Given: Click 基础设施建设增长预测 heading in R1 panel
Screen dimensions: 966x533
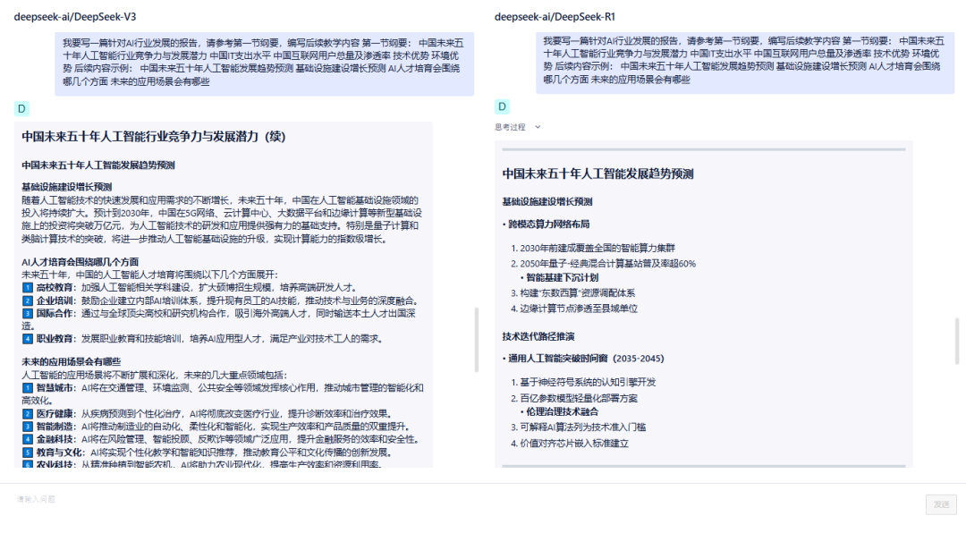Looking at the screenshot, I should click(x=547, y=201).
